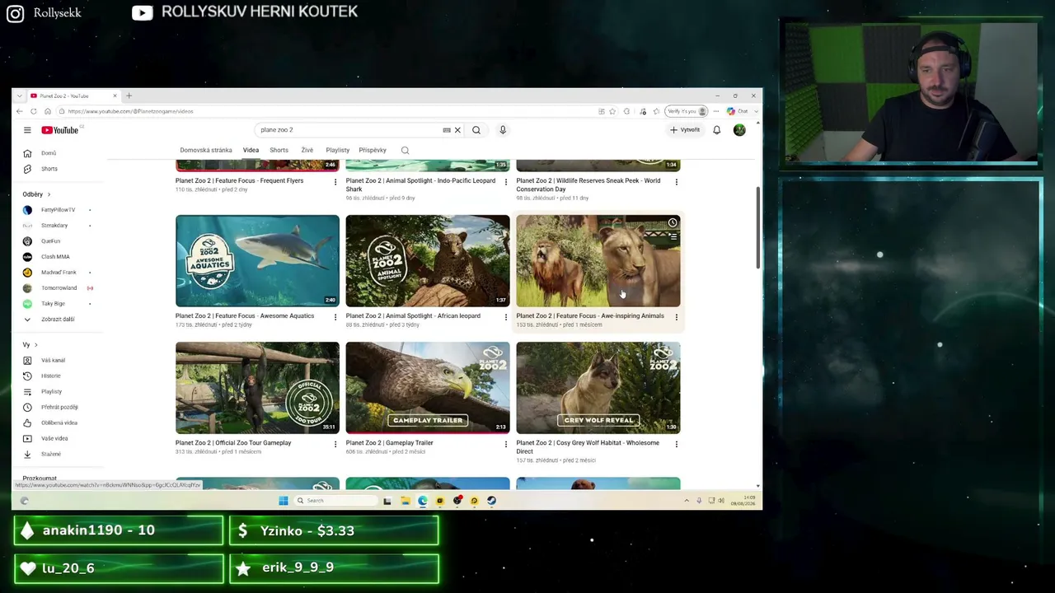Open the account avatar menu
This screenshot has width=1055, height=593.
click(739, 130)
